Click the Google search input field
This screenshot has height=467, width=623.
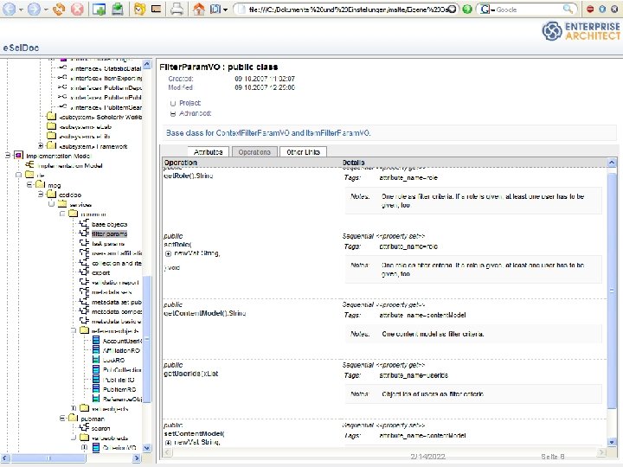526,10
